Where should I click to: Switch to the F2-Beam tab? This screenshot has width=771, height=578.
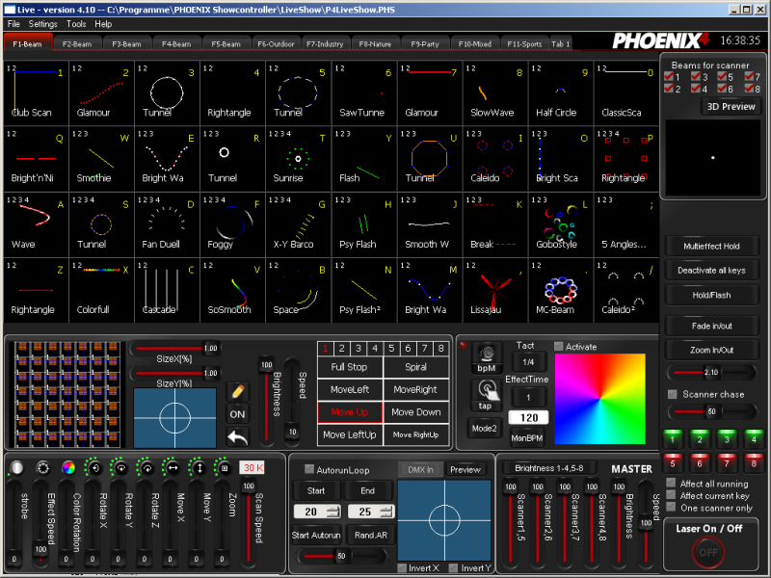(77, 43)
